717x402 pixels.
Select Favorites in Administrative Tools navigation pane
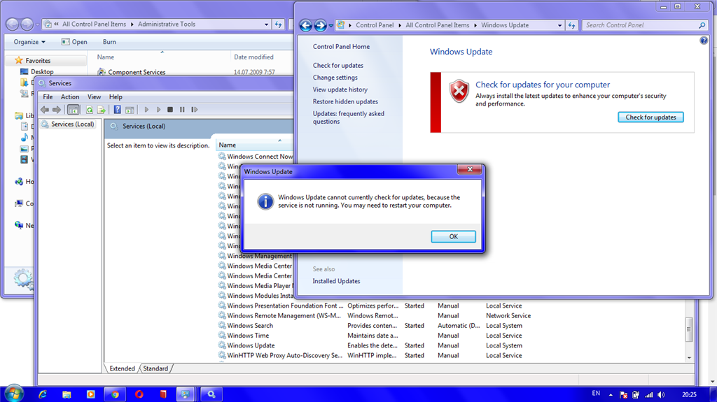tap(38, 60)
